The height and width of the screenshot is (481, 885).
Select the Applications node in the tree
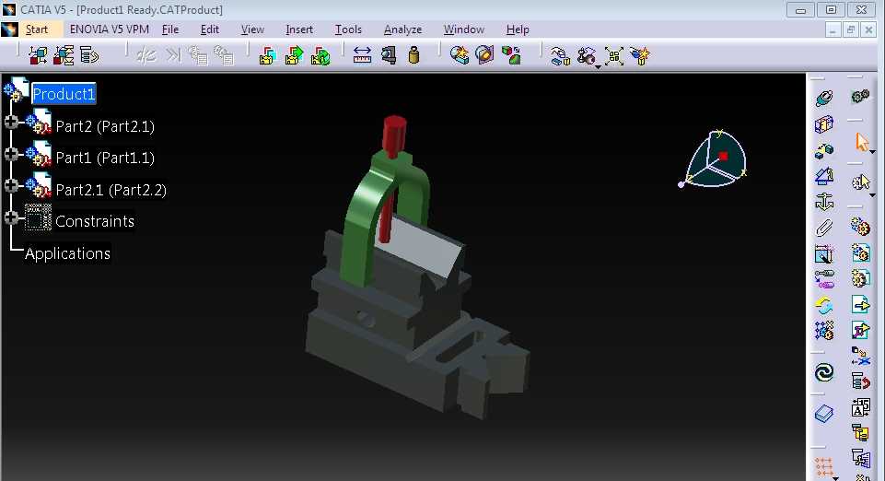(x=68, y=253)
